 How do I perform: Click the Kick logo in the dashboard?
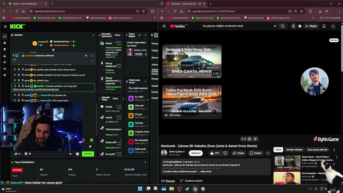pyautogui.click(x=18, y=26)
